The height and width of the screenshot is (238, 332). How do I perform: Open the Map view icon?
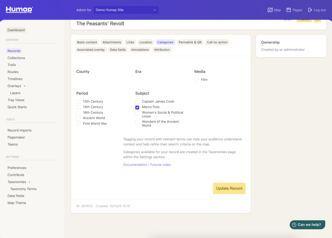270,10
